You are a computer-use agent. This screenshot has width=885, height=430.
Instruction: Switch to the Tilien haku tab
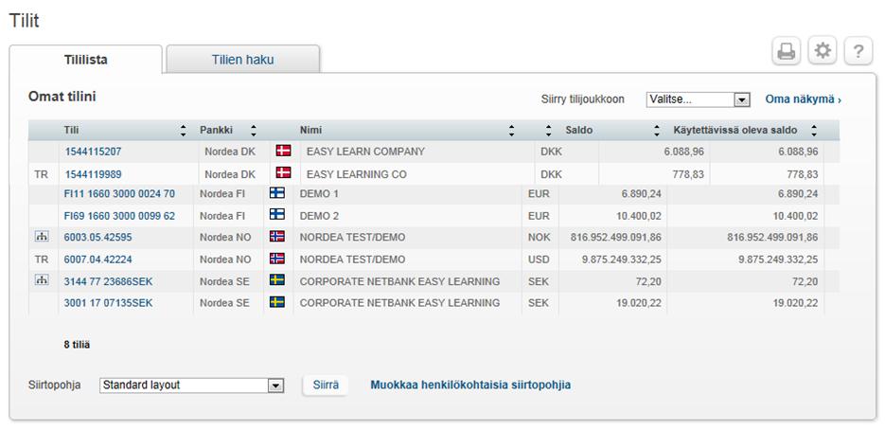(243, 60)
